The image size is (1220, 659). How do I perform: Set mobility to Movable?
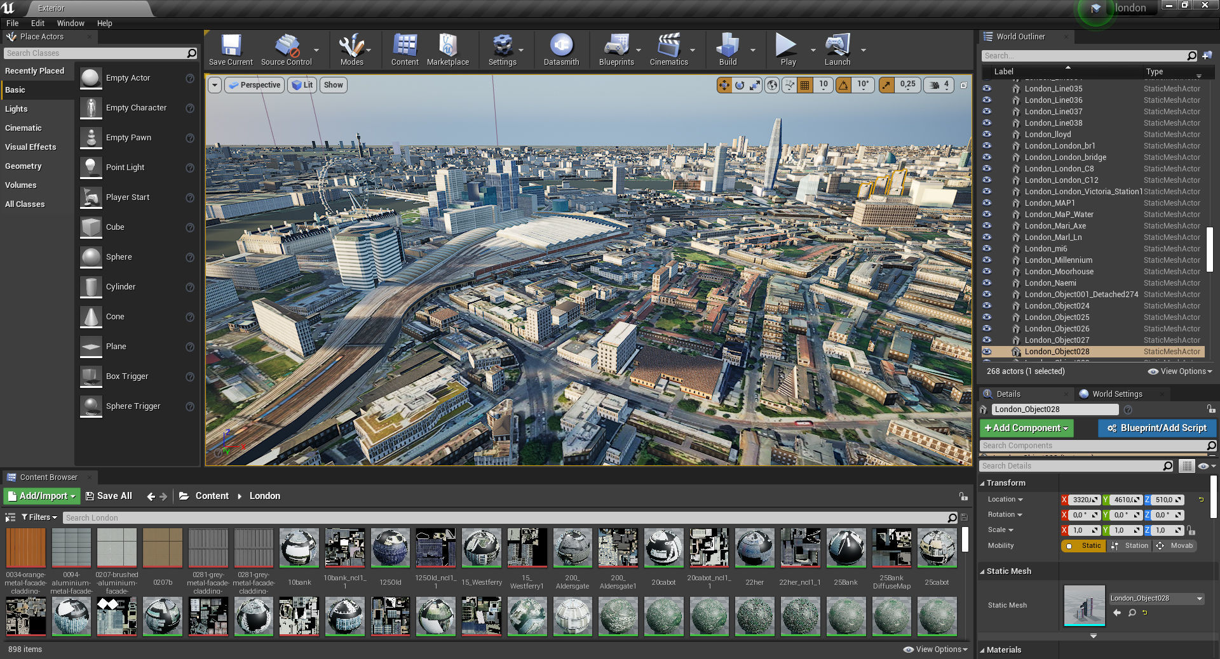tap(1175, 546)
